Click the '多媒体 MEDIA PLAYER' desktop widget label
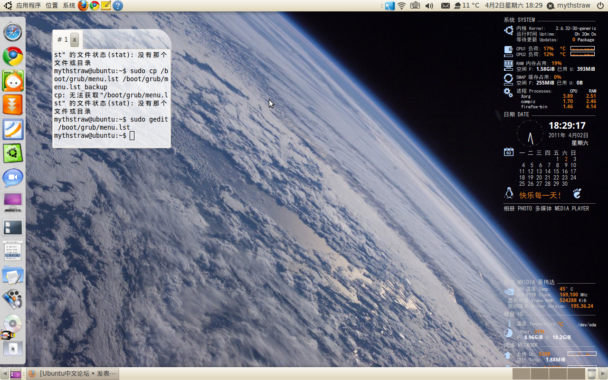This screenshot has width=608, height=380. click(x=562, y=209)
